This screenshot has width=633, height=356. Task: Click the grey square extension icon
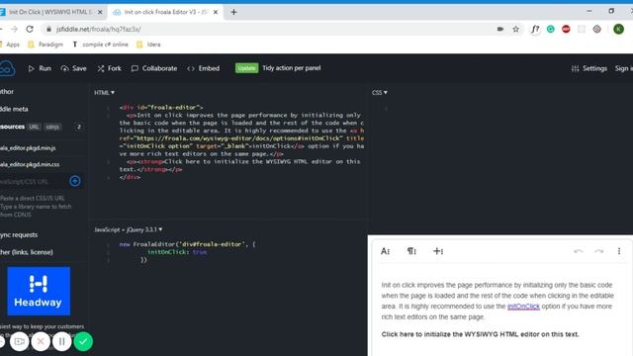click(582, 29)
